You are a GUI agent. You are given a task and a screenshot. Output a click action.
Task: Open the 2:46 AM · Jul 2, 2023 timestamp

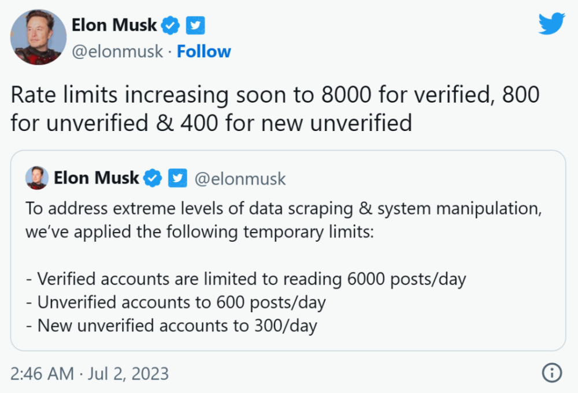(90, 373)
